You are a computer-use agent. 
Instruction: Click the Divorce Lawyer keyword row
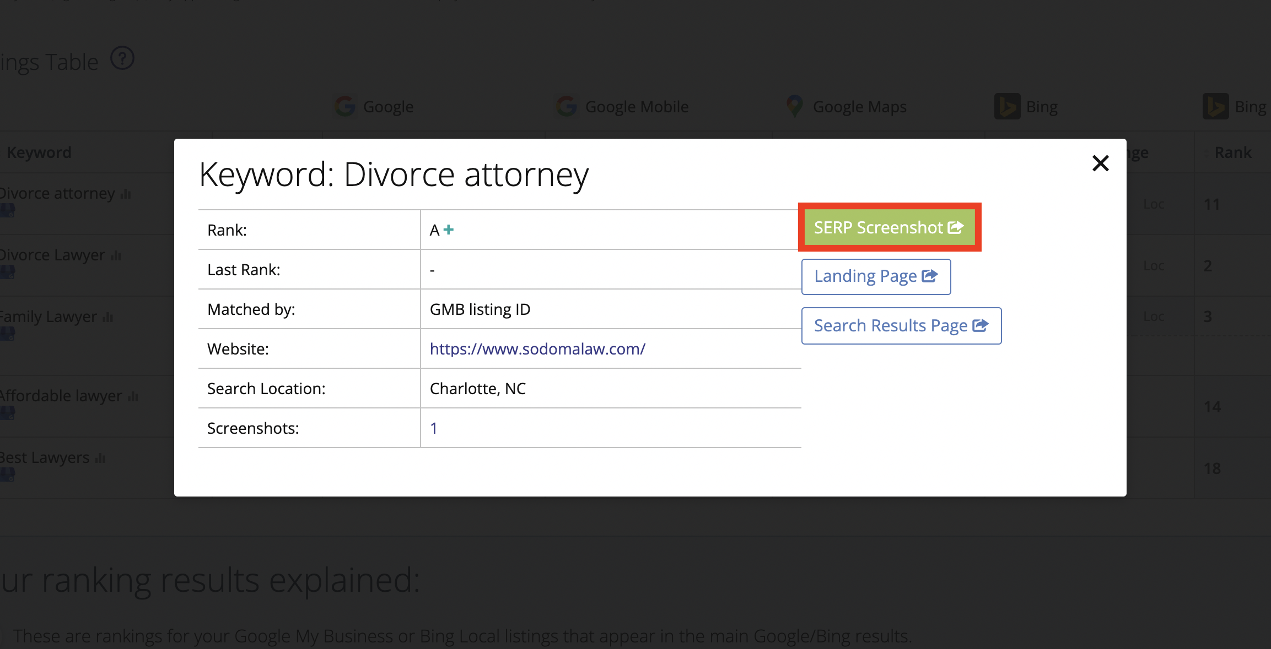(x=52, y=255)
